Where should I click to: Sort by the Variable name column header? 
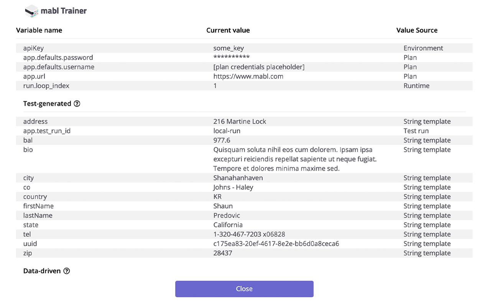click(39, 30)
